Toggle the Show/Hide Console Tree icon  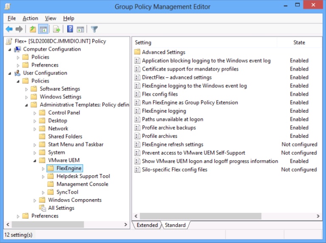pos(43,29)
